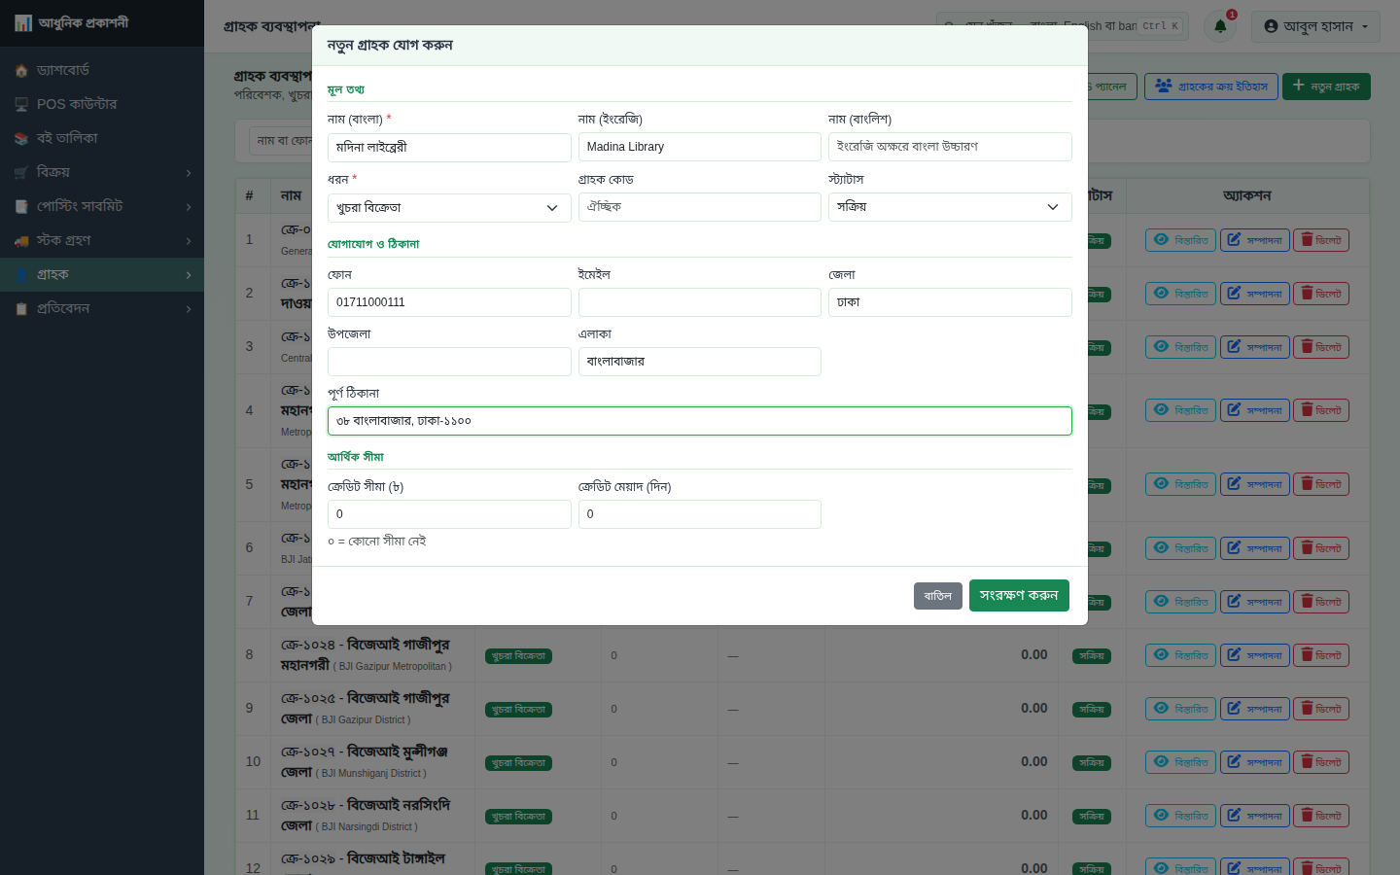Open the আবুল হাসান user menu
1400x875 pixels.
[x=1316, y=26]
